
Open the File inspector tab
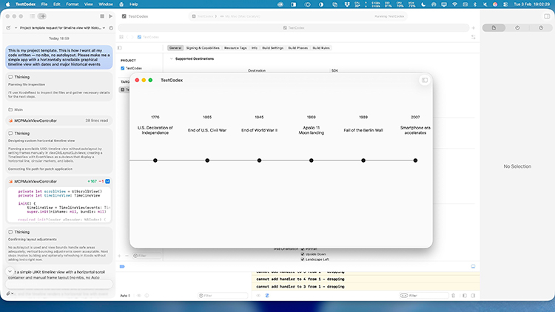coord(494,27)
